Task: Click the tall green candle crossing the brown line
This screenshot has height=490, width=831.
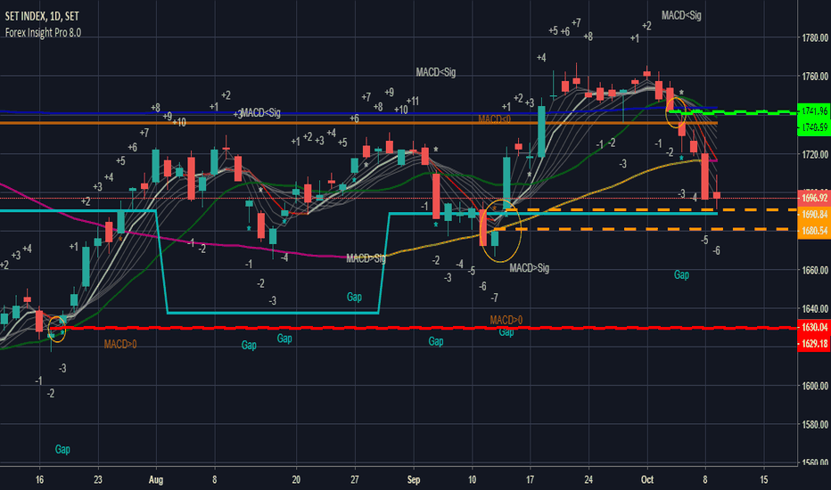Action: click(541, 131)
